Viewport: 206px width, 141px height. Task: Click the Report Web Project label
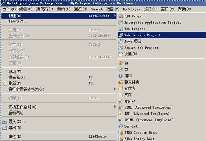click(141, 48)
